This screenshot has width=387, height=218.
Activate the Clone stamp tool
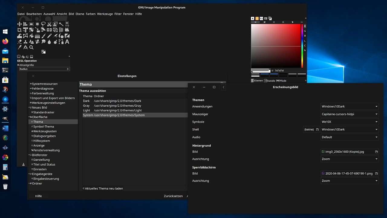(25, 42)
